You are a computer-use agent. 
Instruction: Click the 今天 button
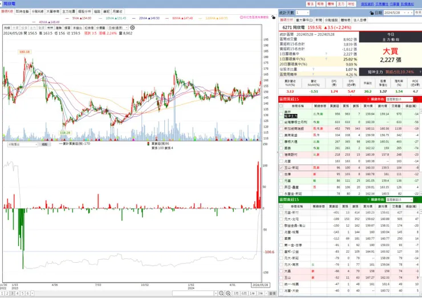coord(418,13)
